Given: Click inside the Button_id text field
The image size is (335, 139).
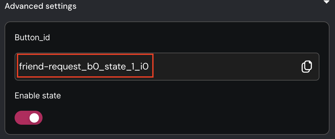Looking at the screenshot, I should (167, 67).
